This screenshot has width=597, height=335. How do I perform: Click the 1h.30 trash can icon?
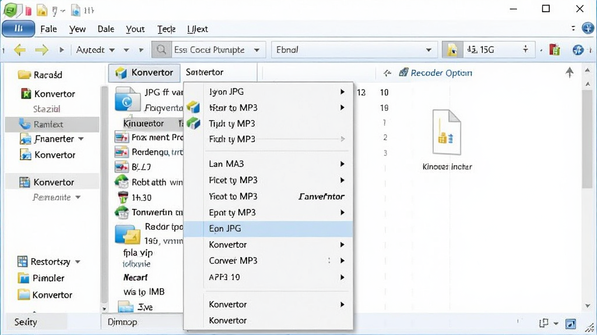click(x=123, y=197)
